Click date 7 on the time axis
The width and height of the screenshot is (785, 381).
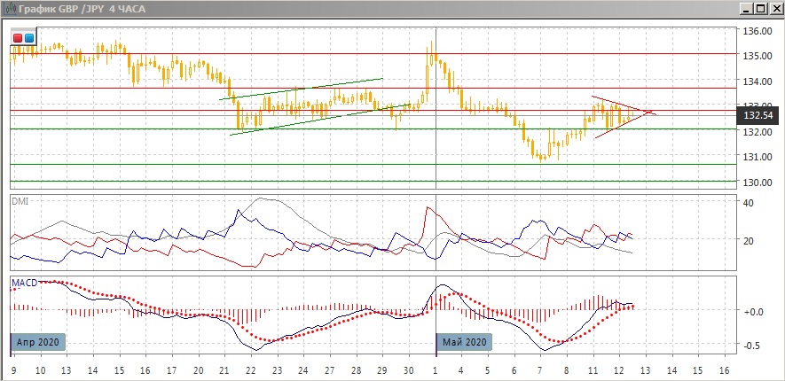[x=540, y=370]
